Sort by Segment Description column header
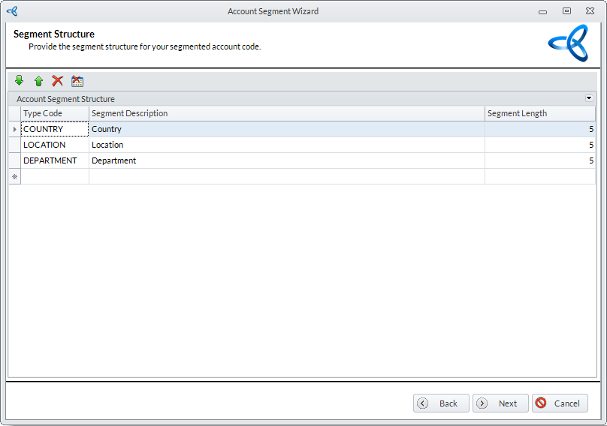 pyautogui.click(x=285, y=113)
